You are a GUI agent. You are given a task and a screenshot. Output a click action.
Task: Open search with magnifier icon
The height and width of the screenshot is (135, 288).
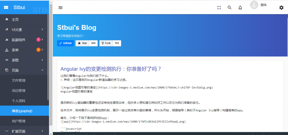pyautogui.click(x=229, y=8)
